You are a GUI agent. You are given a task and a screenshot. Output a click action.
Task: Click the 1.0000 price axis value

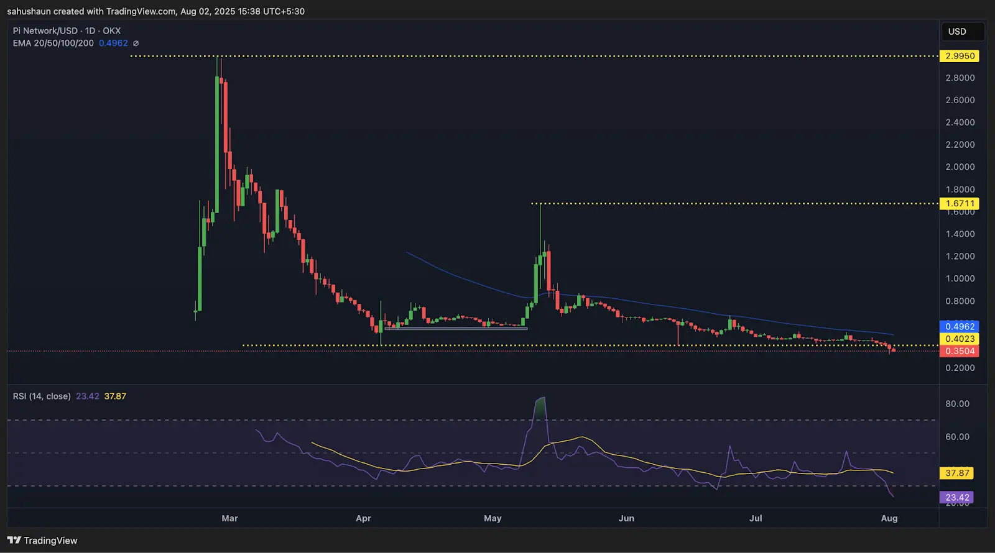[960, 278]
